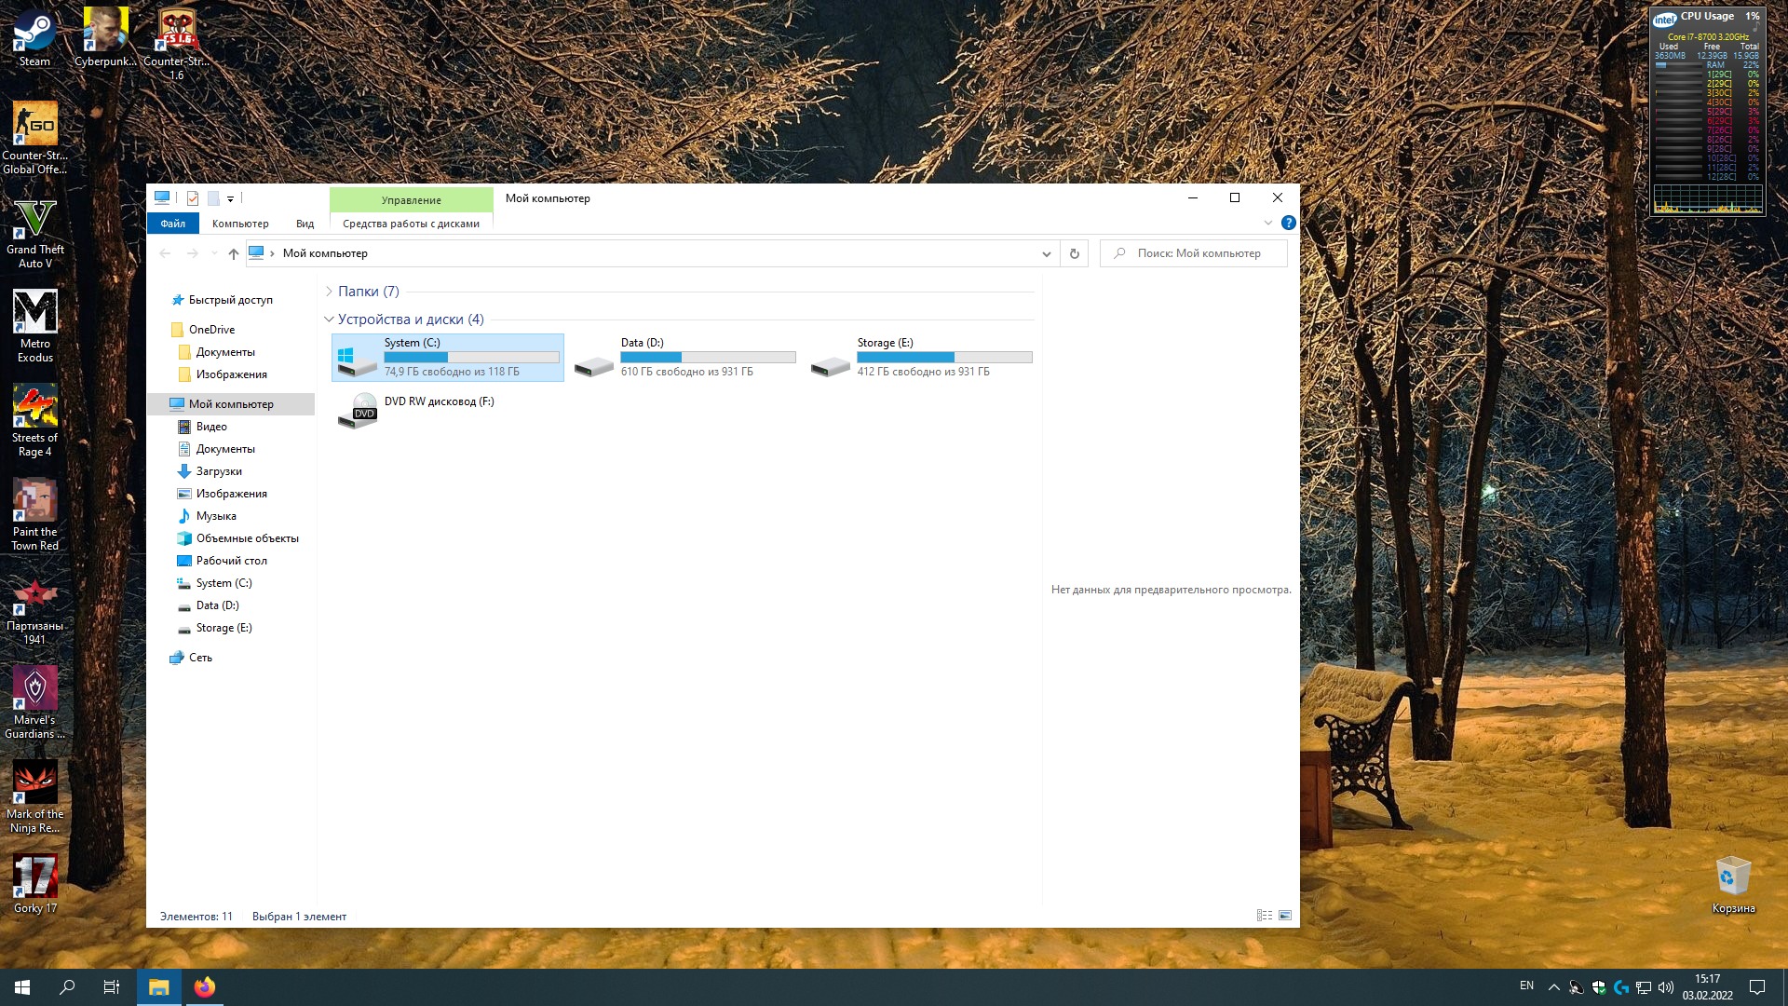This screenshot has width=1788, height=1006.
Task: Click the Properties icon in quick access toolbar
Action: [x=193, y=198]
